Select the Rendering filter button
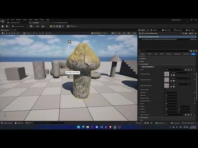 click(177, 54)
